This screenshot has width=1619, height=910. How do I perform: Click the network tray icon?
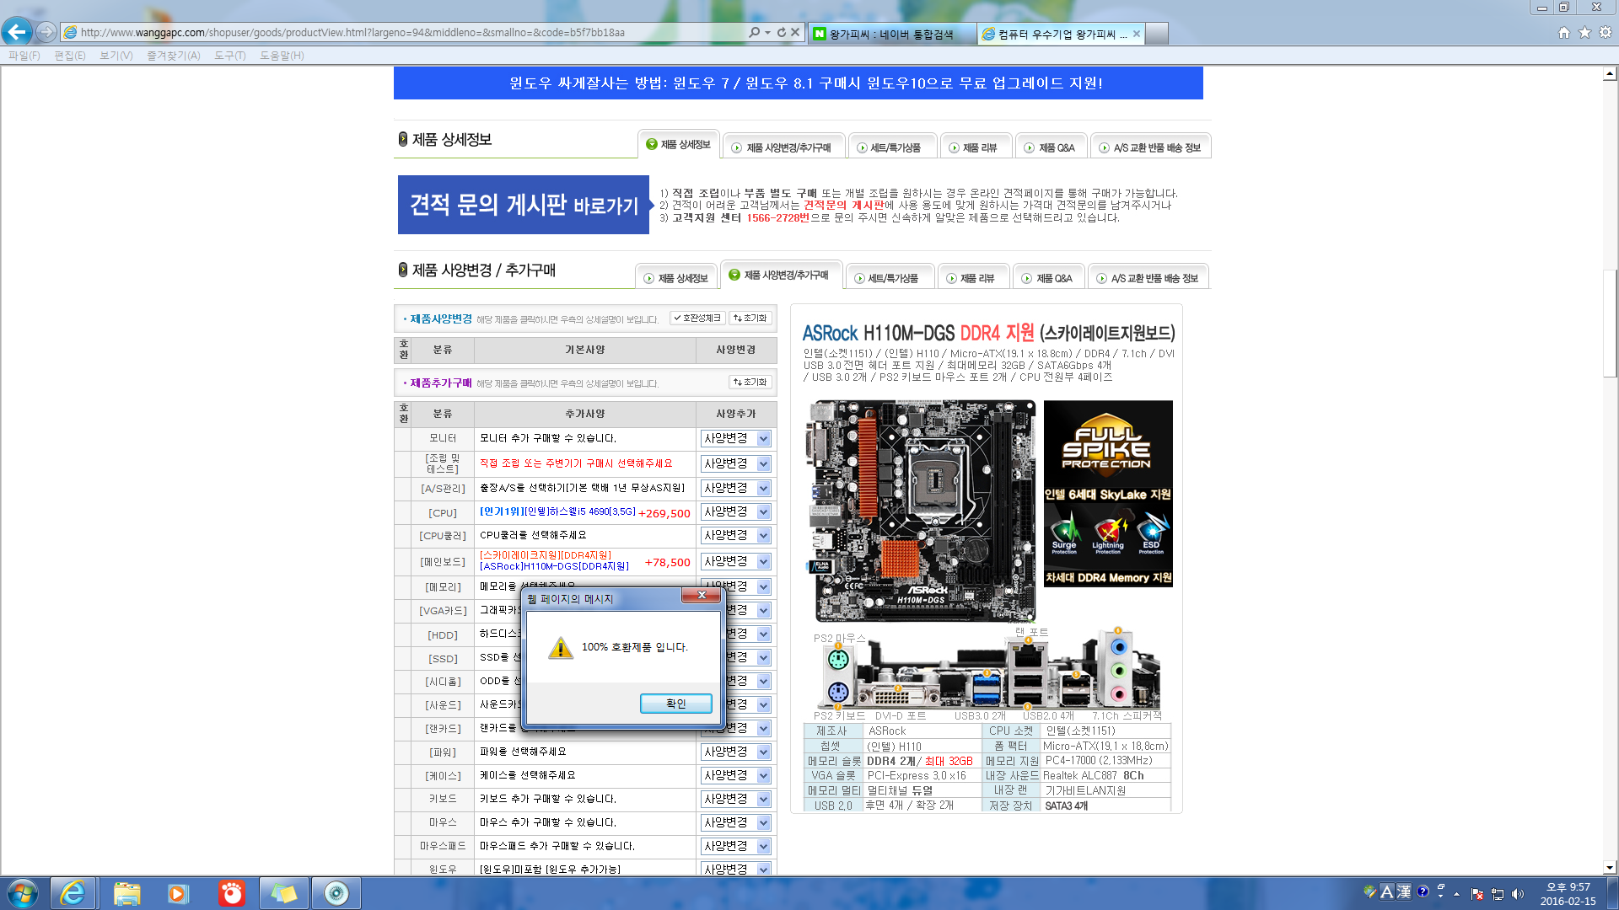[1498, 894]
